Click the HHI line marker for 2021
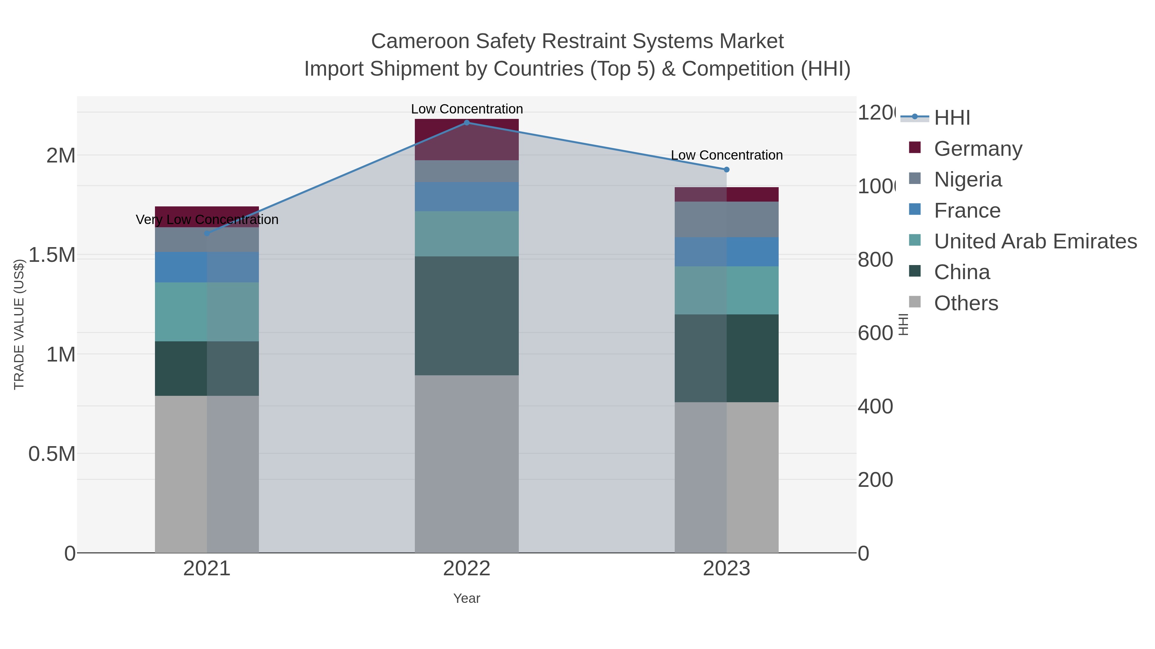 pyautogui.click(x=207, y=233)
